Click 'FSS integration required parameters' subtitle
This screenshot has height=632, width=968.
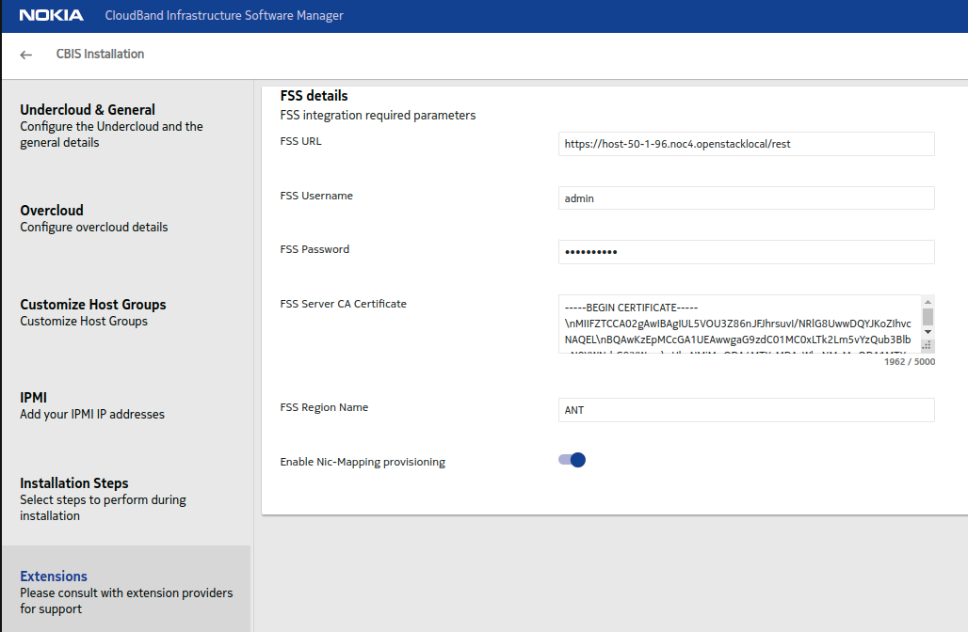click(x=378, y=116)
